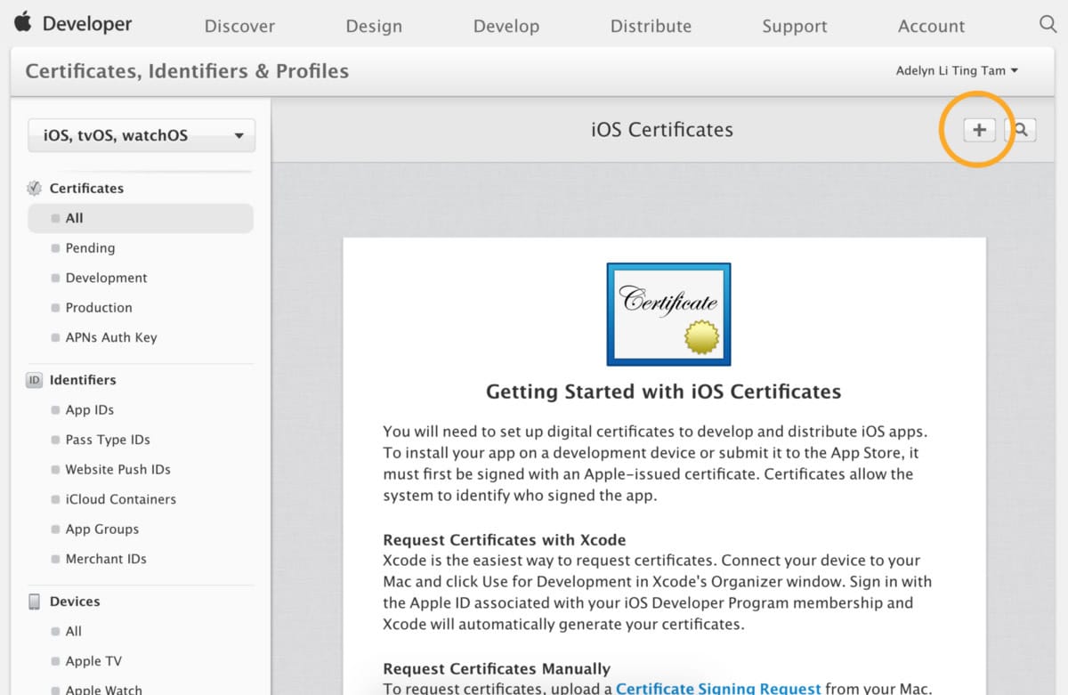Screen dimensions: 1068x695
Task: Open the search magnifier in the top navigation
Action: [1048, 24]
